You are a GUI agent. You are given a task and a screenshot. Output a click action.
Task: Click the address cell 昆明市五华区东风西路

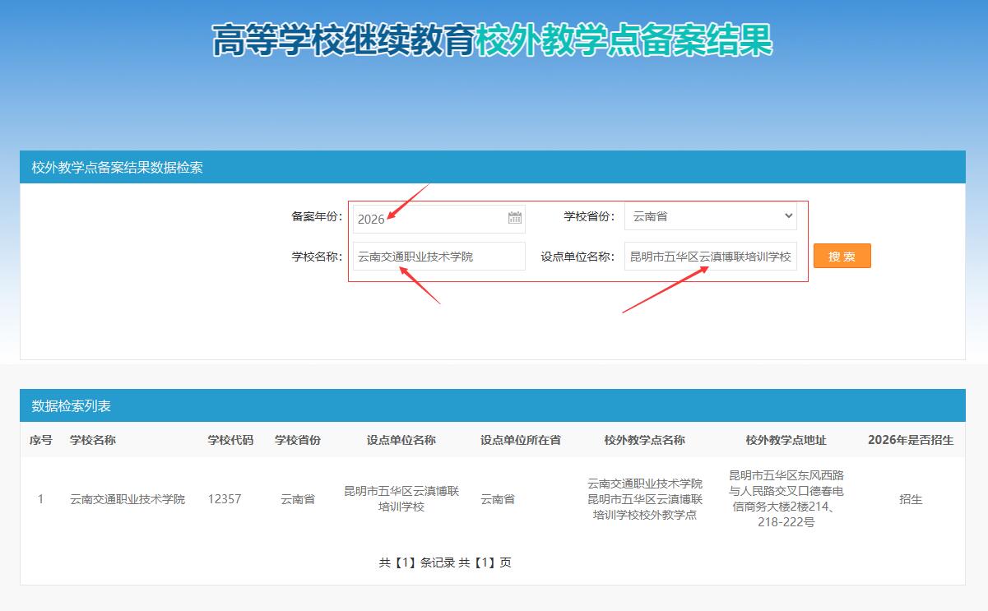click(786, 498)
